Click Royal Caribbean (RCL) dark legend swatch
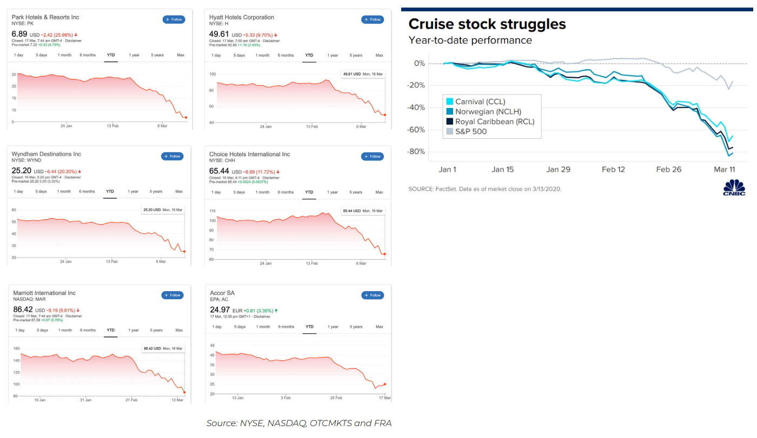This screenshot has width=757, height=438. [x=449, y=122]
